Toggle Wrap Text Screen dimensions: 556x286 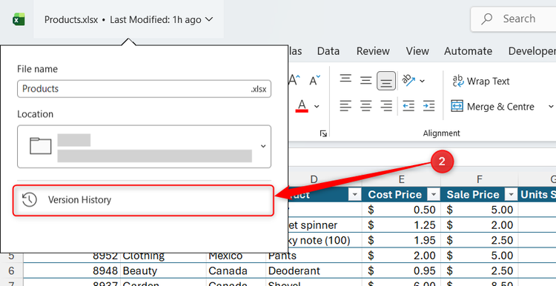(x=481, y=82)
